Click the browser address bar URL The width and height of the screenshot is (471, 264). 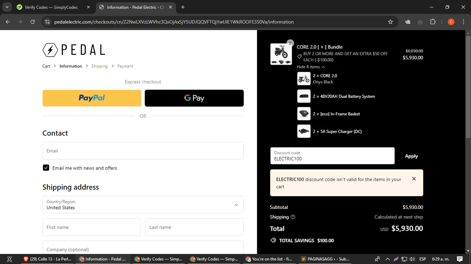pos(174,22)
